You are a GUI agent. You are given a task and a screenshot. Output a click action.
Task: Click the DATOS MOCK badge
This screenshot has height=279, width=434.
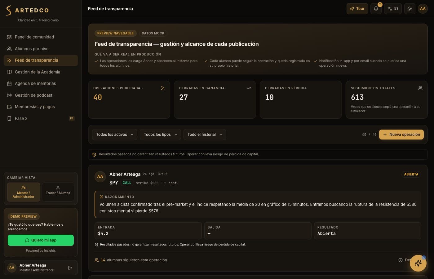click(153, 33)
